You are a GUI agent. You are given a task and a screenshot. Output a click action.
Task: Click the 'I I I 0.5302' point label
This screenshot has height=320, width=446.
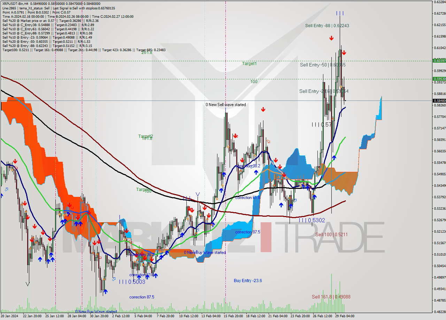coord(312,220)
